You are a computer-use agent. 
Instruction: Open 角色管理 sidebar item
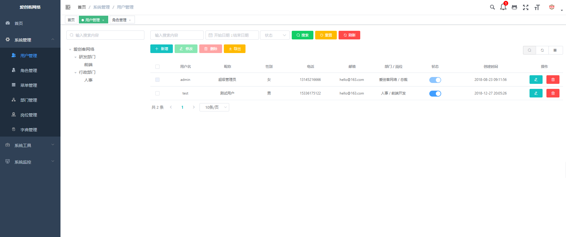30,70
